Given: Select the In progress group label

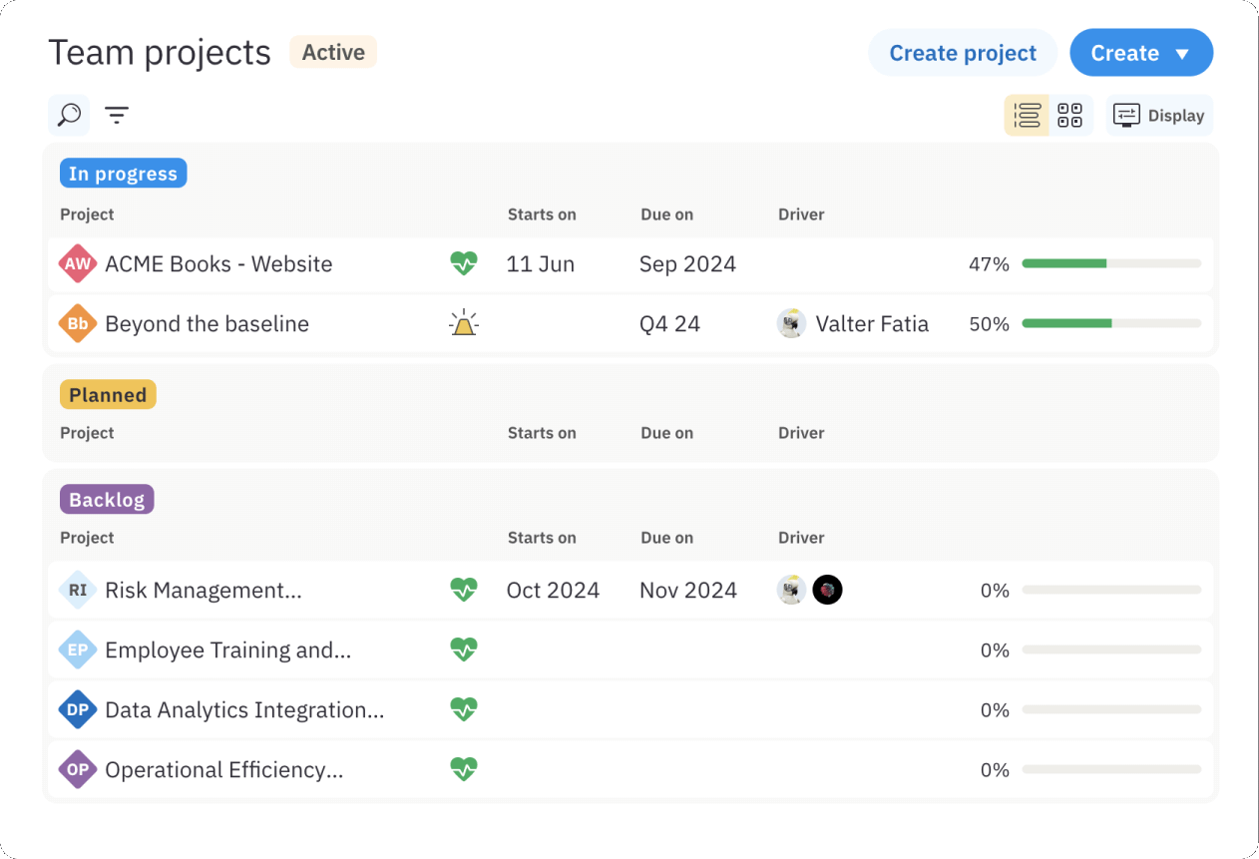Looking at the screenshot, I should 124,174.
